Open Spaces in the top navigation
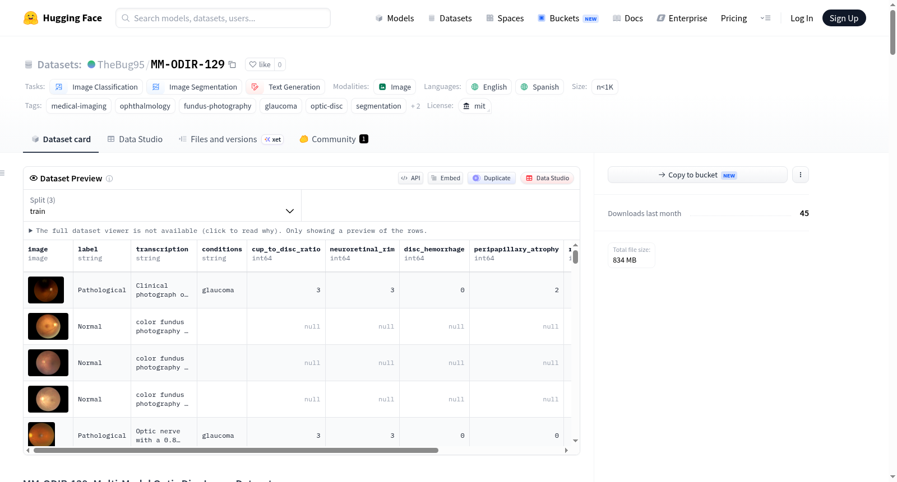The image size is (897, 482). click(505, 18)
